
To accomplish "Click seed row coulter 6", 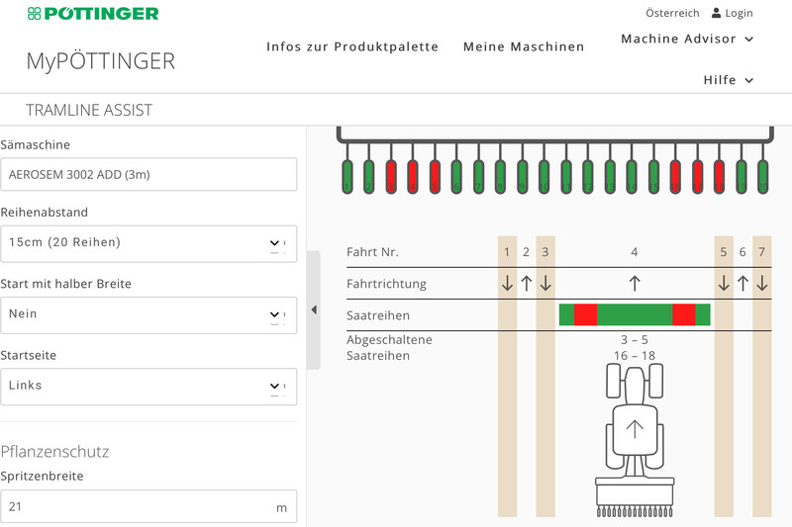I will coord(456,176).
